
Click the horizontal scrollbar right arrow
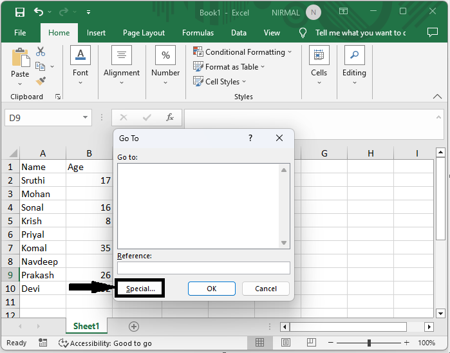click(x=429, y=327)
